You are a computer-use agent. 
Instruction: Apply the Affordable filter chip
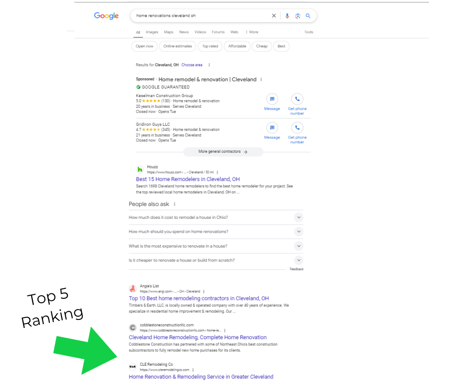pyautogui.click(x=237, y=46)
